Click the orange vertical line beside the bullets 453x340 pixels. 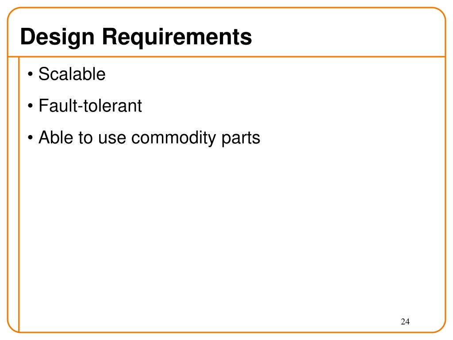(x=19, y=194)
